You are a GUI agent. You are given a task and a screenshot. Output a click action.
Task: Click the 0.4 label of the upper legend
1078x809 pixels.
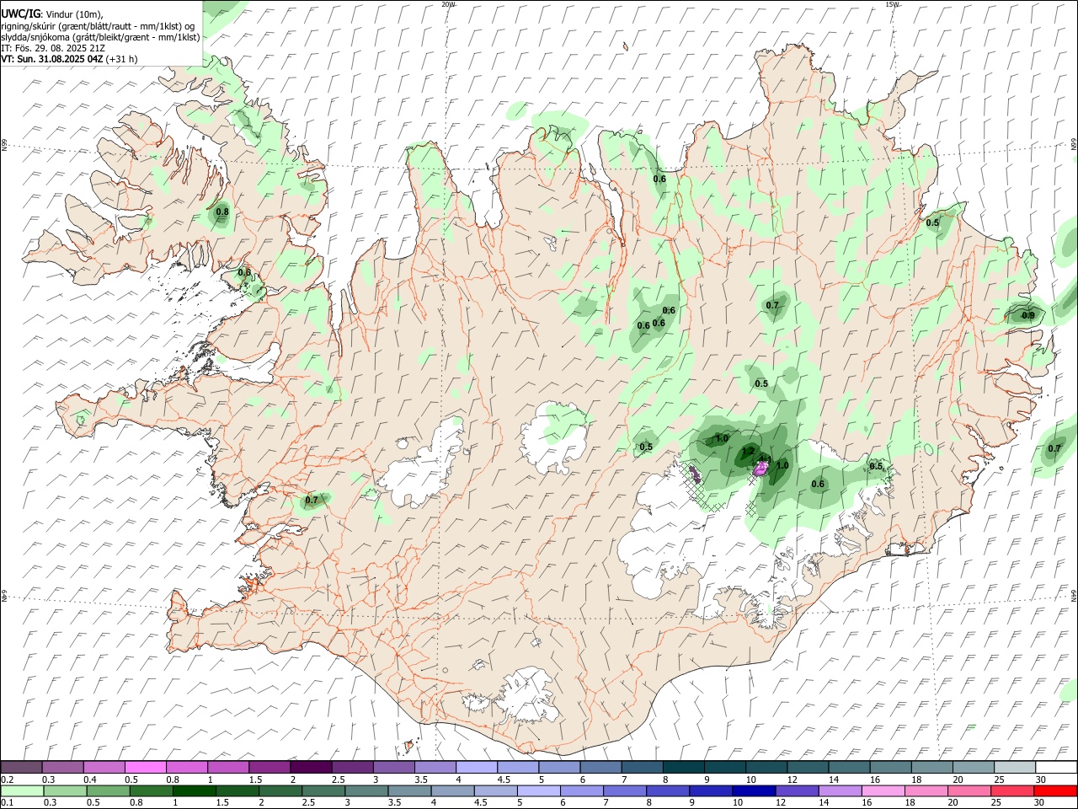click(90, 779)
